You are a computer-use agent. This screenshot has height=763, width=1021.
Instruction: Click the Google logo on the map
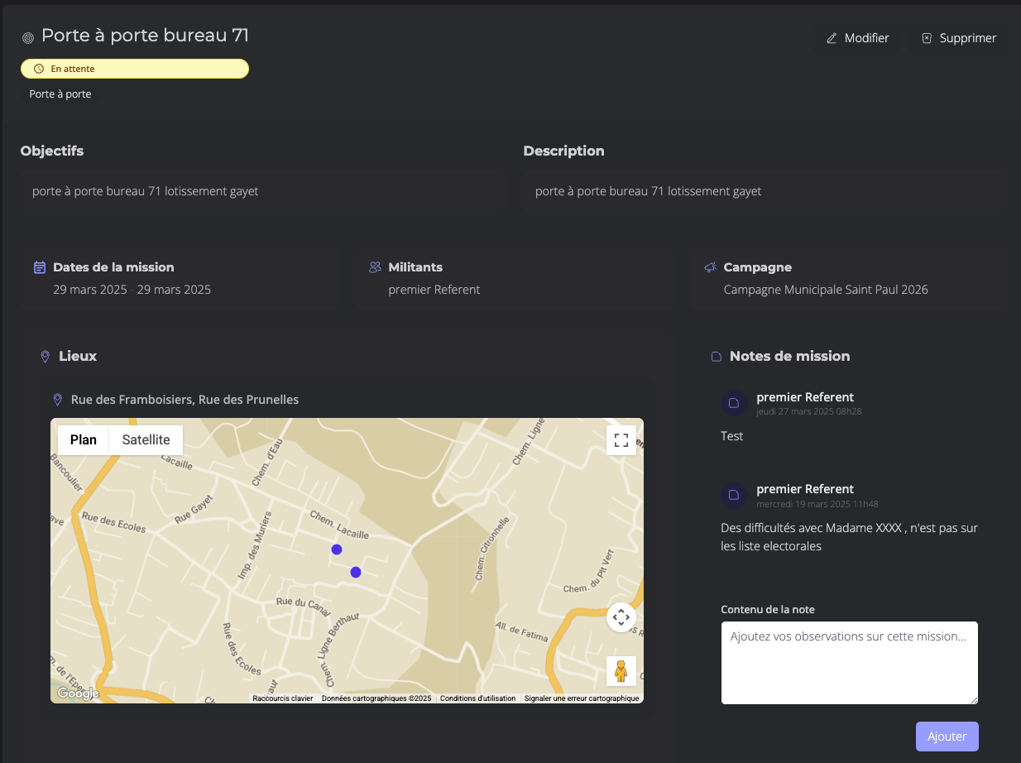(78, 693)
